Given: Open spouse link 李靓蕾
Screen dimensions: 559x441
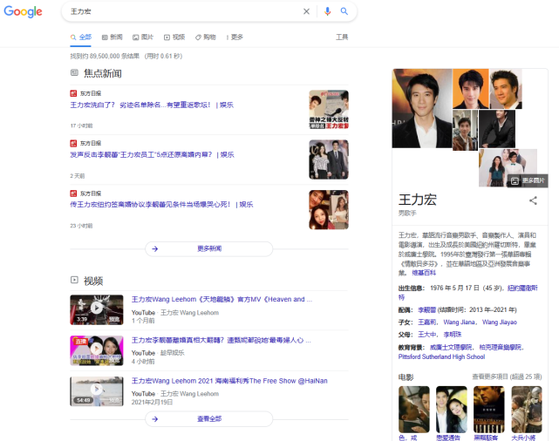Looking at the screenshot, I should click(x=426, y=310).
